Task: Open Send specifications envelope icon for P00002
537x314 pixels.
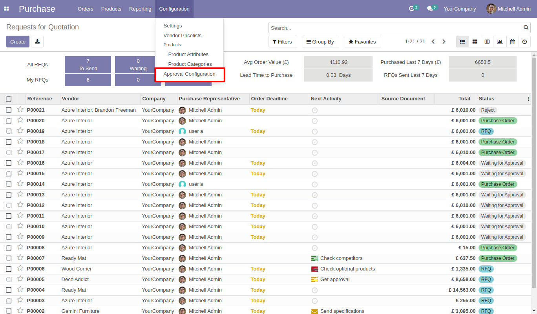Action: tap(314, 311)
